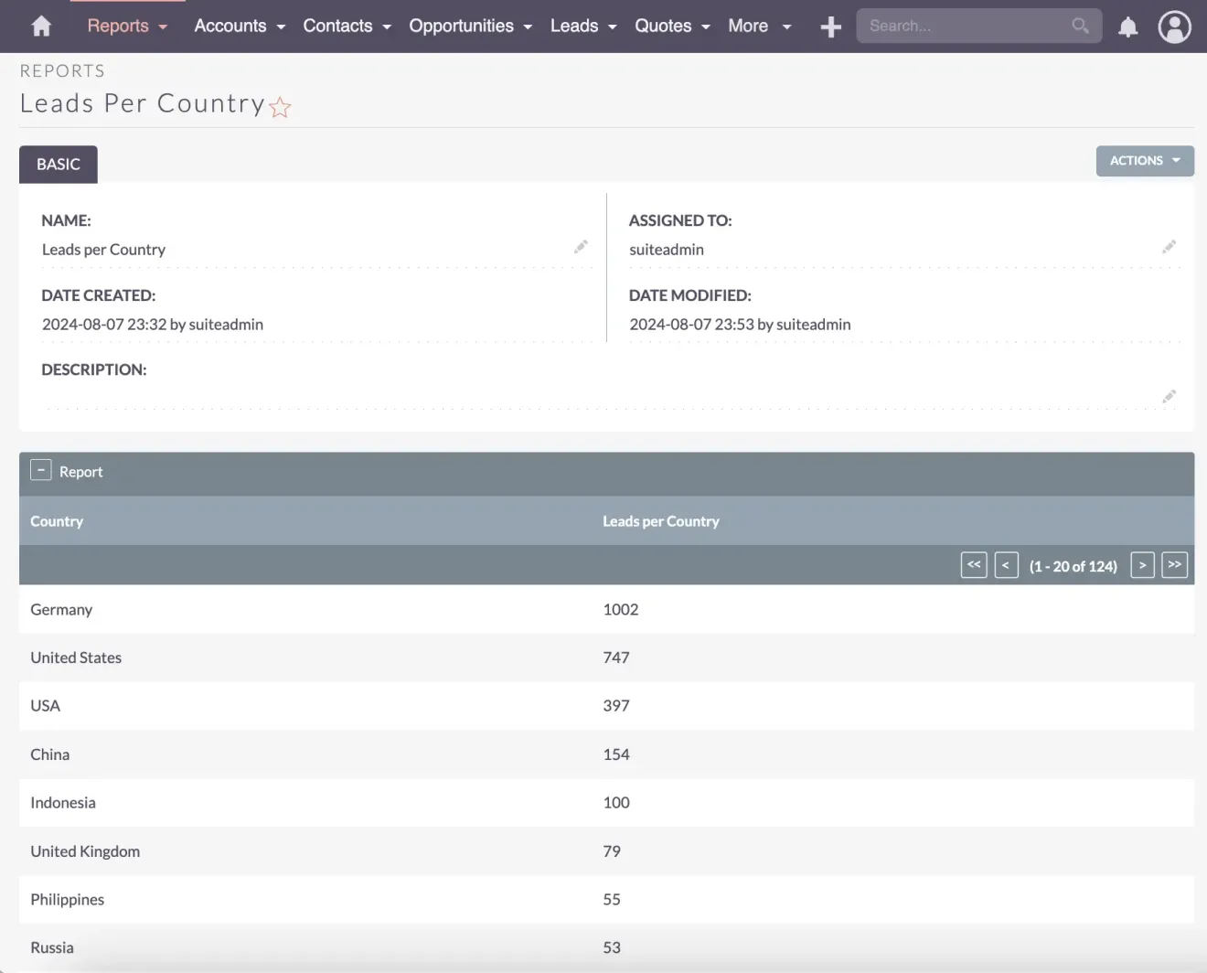Image resolution: width=1207 pixels, height=973 pixels.
Task: Open the user profile avatar menu
Action: (1174, 27)
